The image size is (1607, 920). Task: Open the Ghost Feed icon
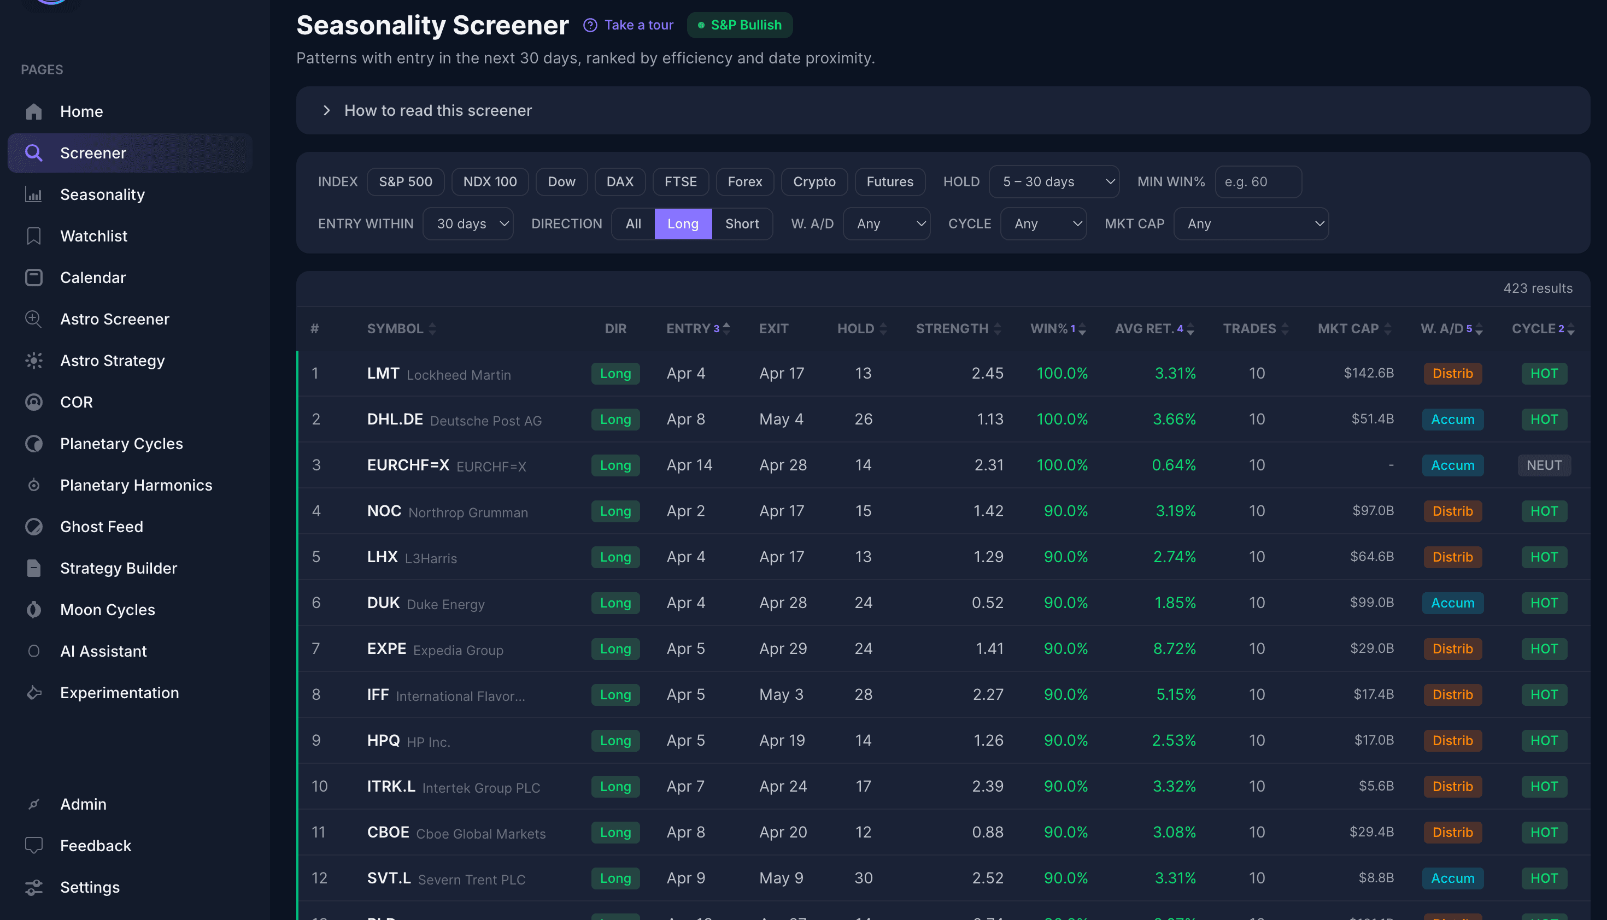(x=33, y=526)
